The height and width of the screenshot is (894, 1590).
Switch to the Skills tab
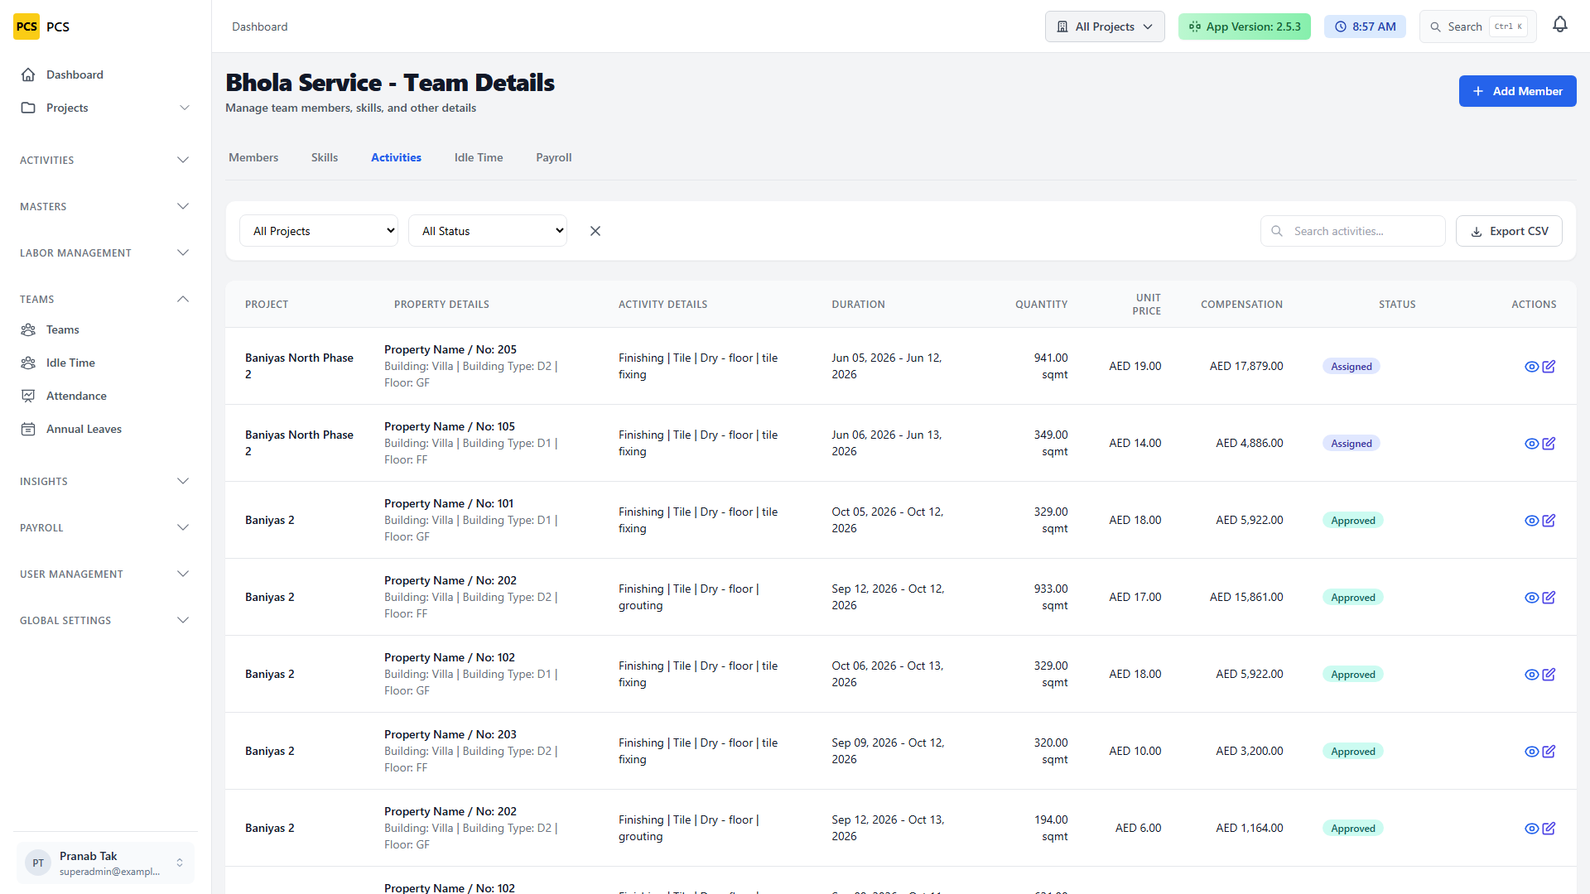click(x=325, y=157)
